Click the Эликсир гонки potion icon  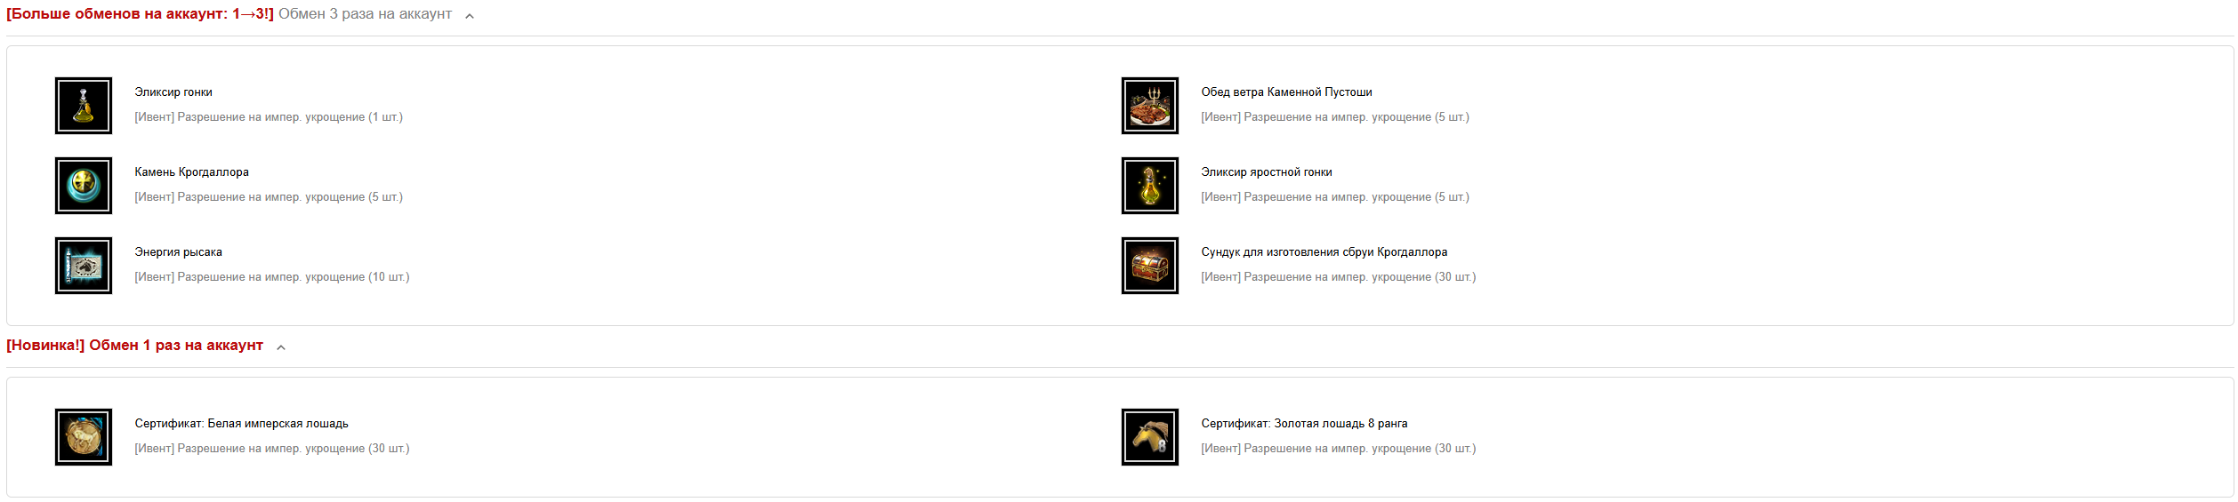click(x=84, y=106)
